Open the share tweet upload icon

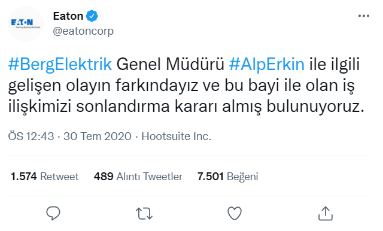[326, 213]
